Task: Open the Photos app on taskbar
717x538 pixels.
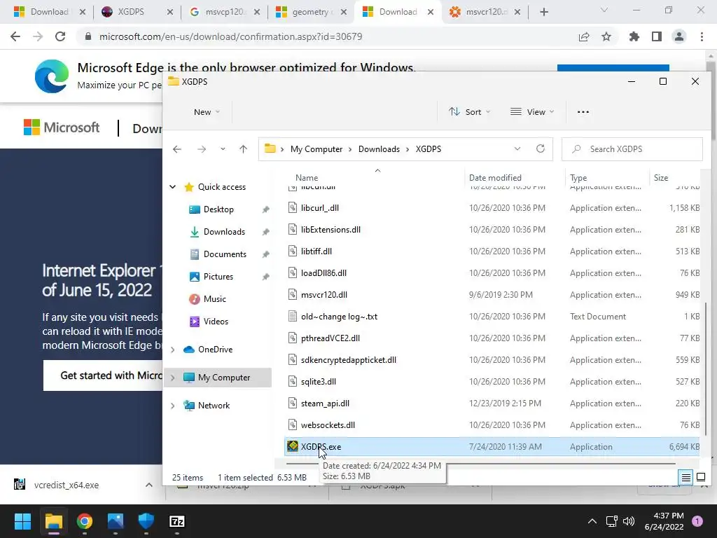Action: click(x=116, y=521)
